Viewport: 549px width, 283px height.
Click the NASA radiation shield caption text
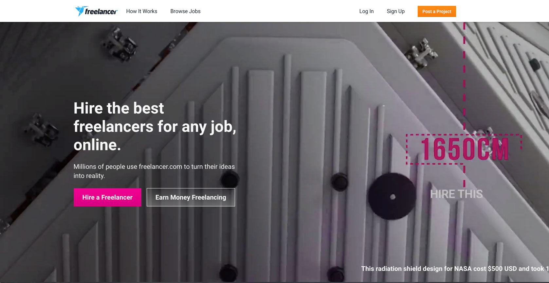coord(455,269)
